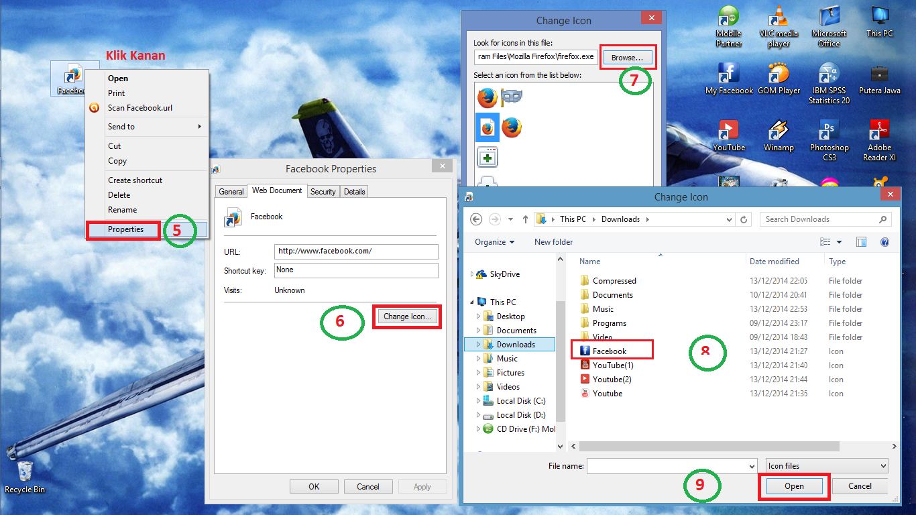This screenshot has height=515, width=916.
Task: Switch to the Details tab
Action: coord(354,192)
